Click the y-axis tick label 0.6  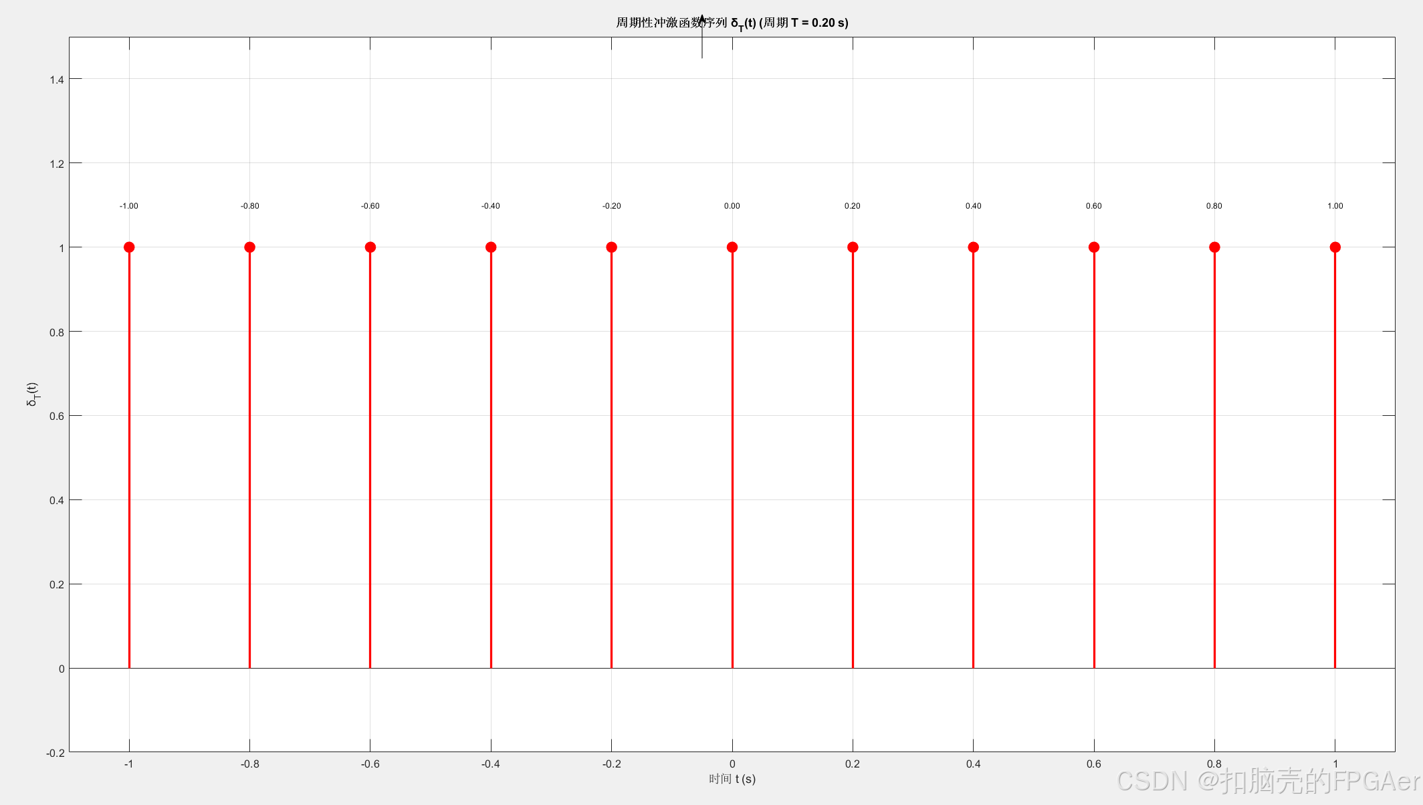pos(57,416)
